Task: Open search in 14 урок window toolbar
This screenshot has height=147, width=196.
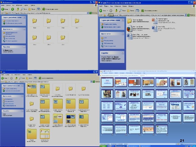Action: click(x=122, y=11)
